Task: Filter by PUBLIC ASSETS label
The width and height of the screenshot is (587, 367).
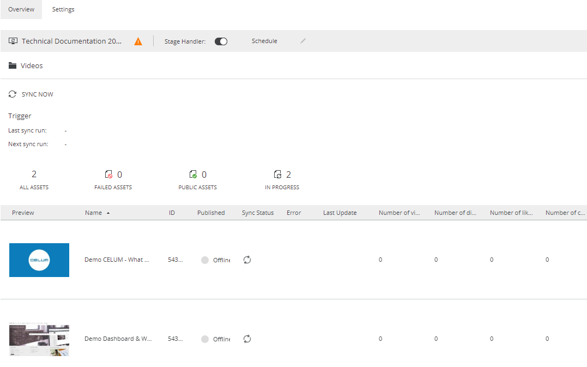Action: click(198, 187)
